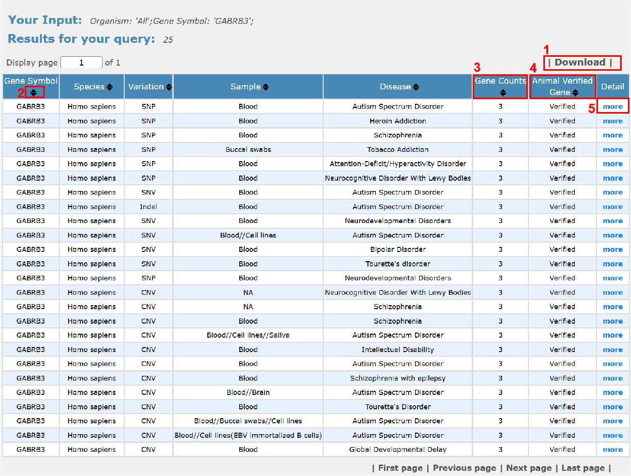Open more details for first Autism row
This screenshot has height=476, width=631.
(613, 107)
